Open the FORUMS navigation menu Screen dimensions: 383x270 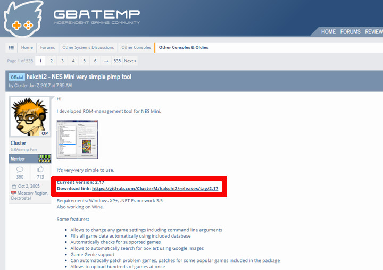350,32
